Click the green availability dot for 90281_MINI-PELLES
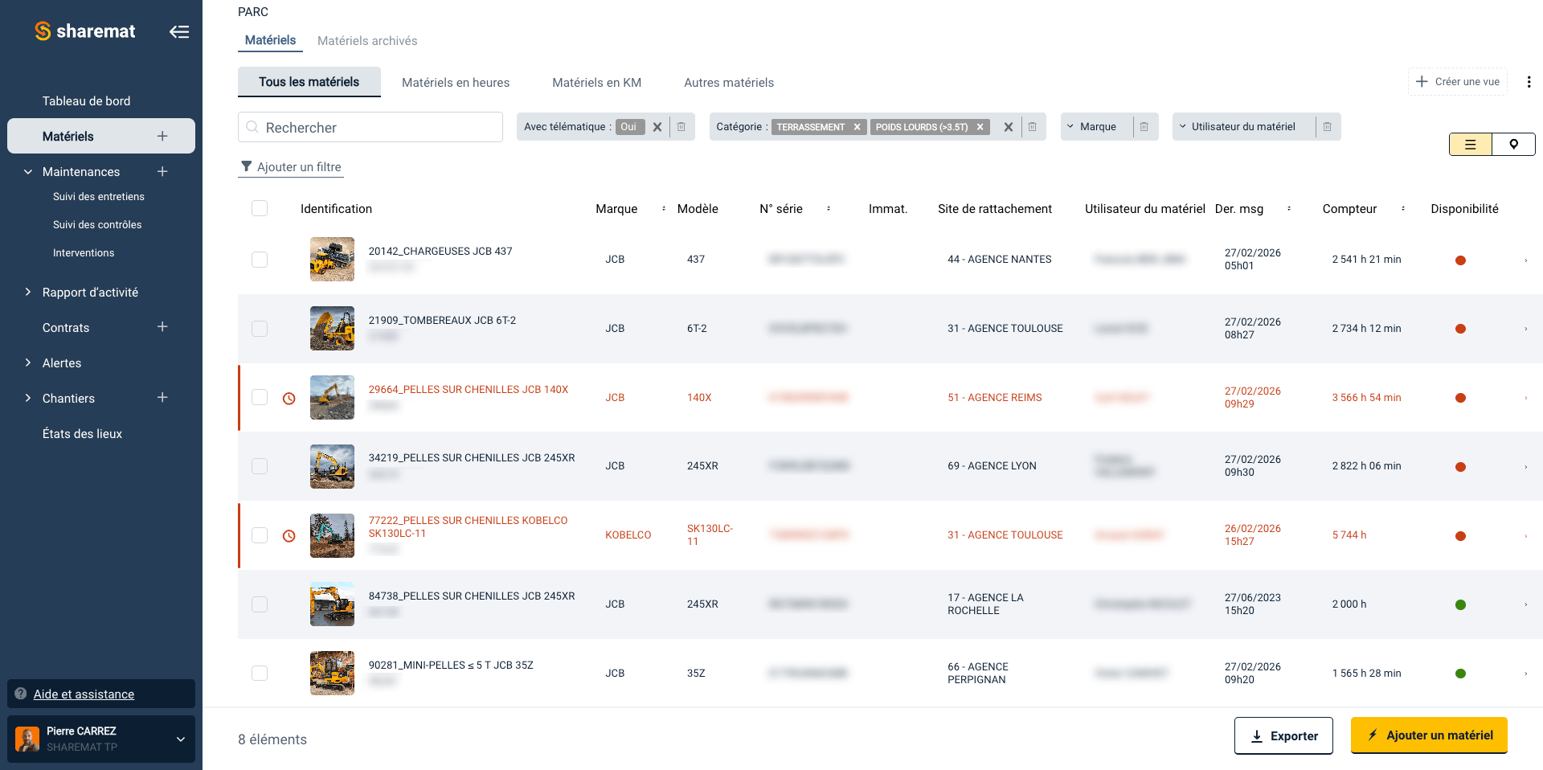Screen dimensions: 1543x770 tap(1461, 673)
